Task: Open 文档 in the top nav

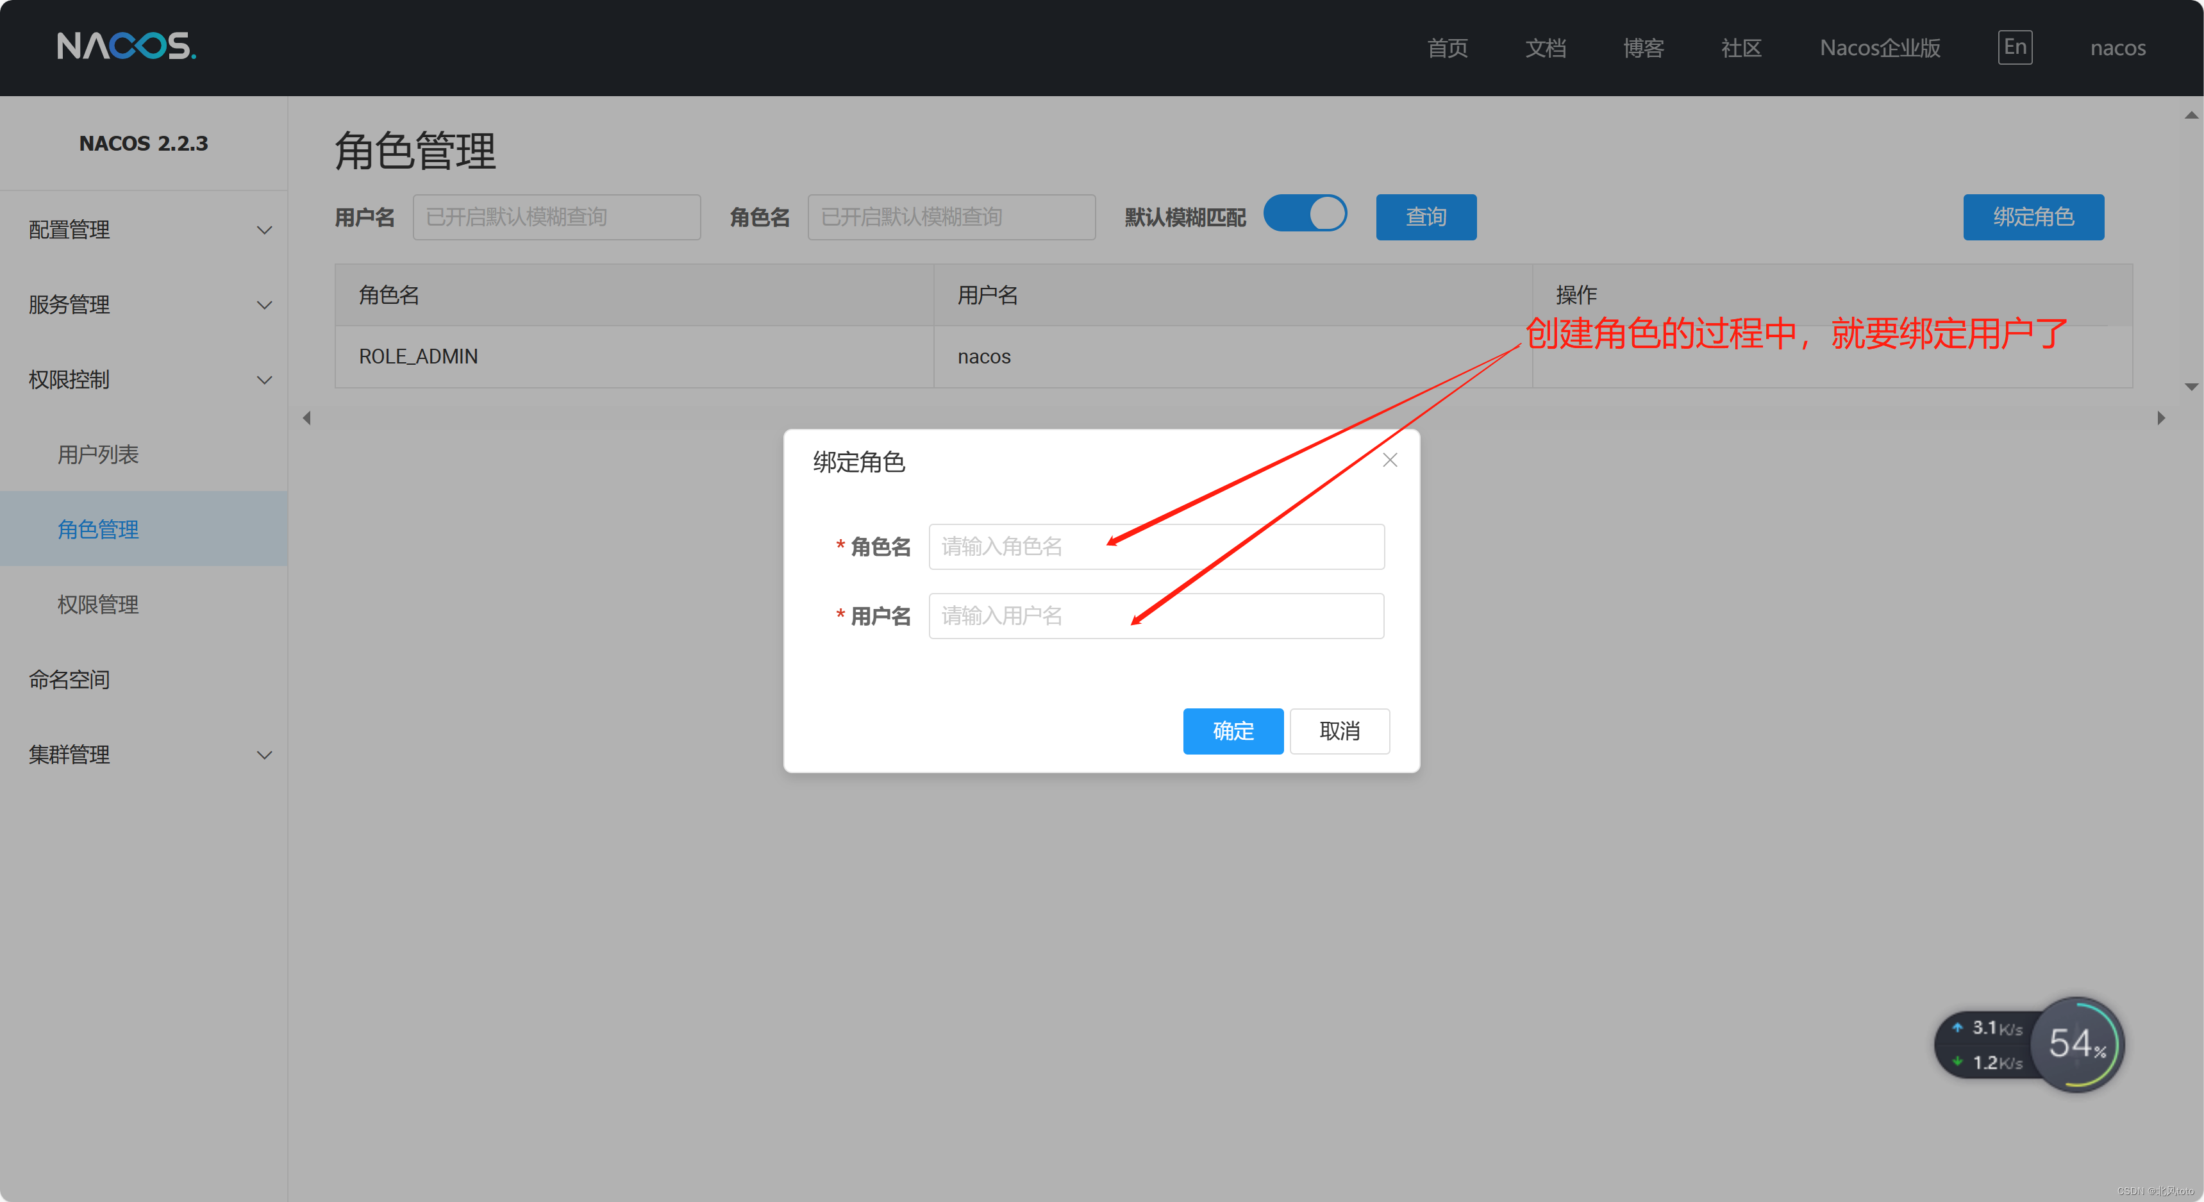Action: [1545, 48]
